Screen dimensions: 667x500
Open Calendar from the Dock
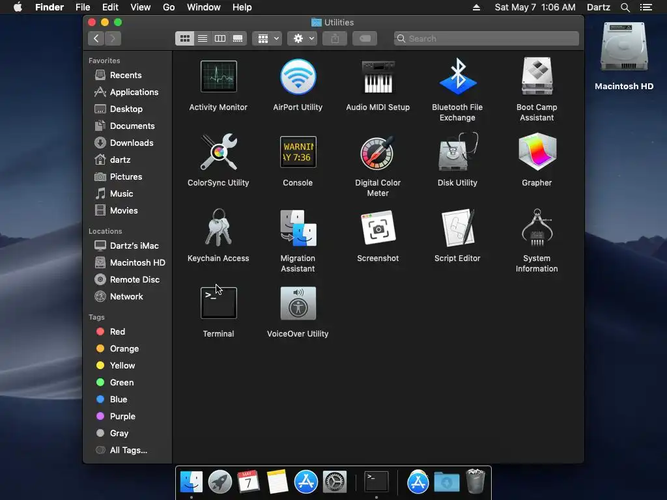[x=248, y=482]
